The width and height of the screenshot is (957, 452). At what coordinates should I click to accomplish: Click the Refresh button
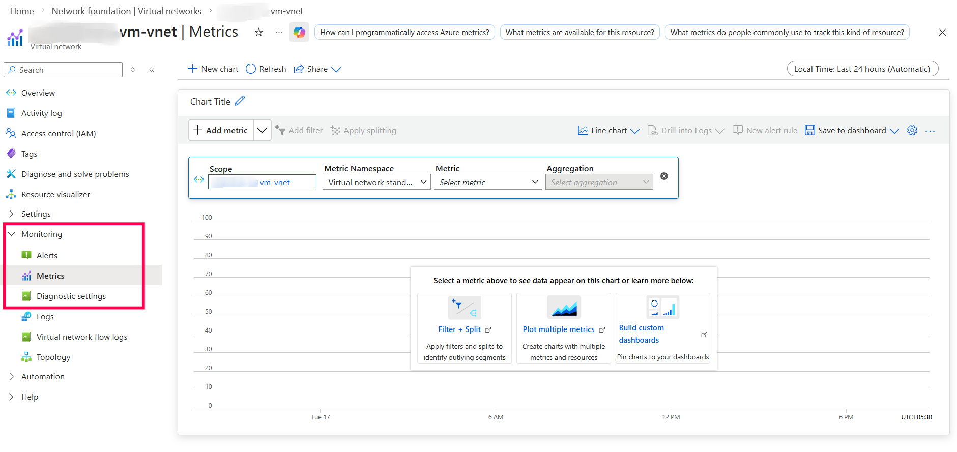(266, 69)
